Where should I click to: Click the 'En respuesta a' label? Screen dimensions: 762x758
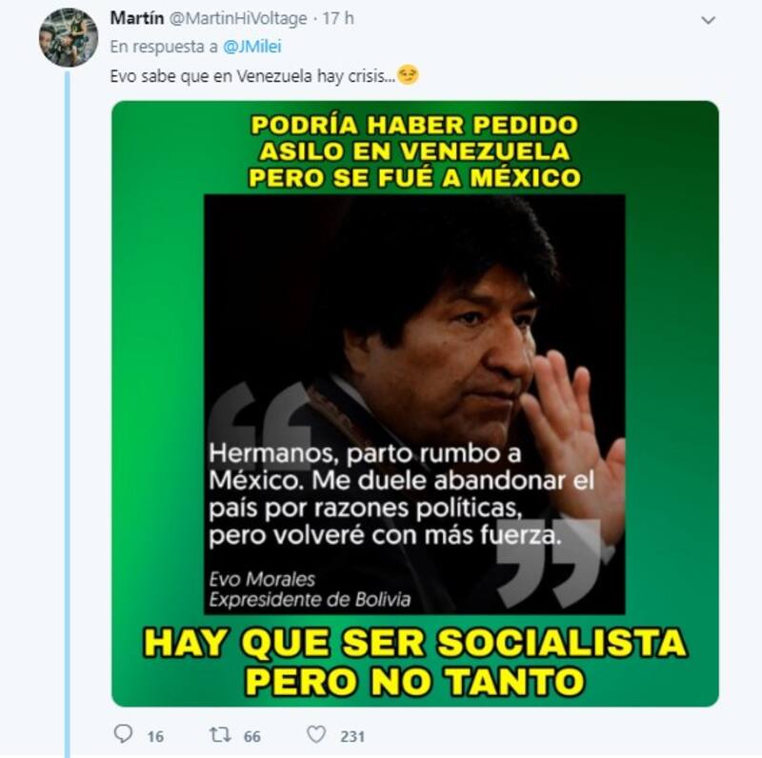[x=164, y=47]
